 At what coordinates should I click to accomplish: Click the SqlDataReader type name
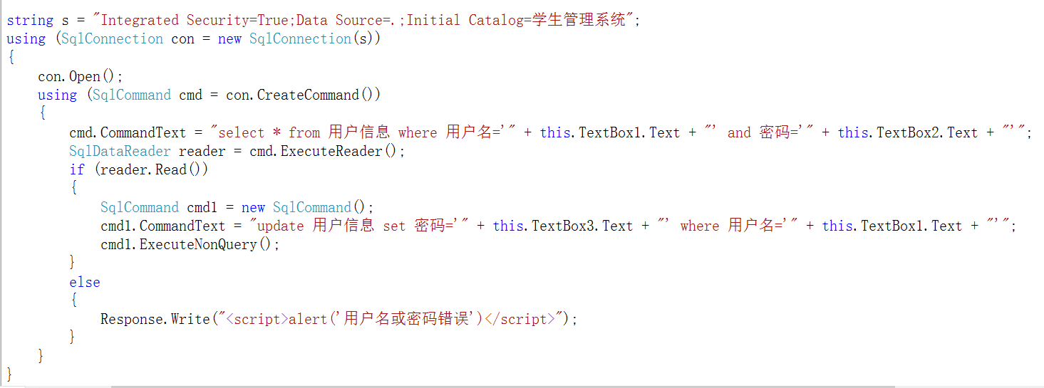(120, 151)
